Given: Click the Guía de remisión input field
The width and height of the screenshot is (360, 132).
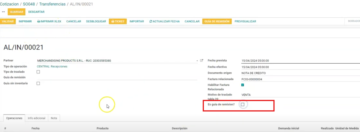Looking at the screenshot, I should (116, 78).
